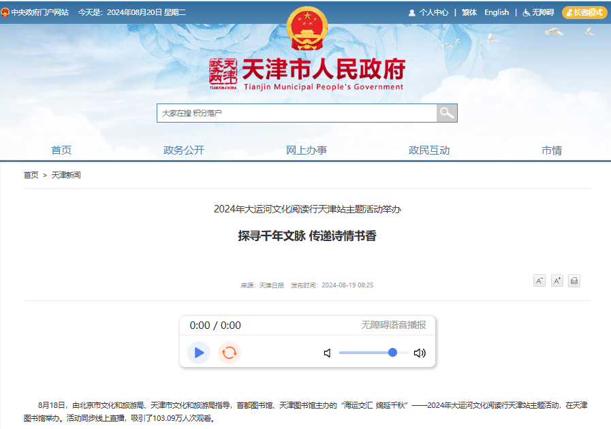Click the search magnifier icon button
611x429 pixels.
[447, 113]
